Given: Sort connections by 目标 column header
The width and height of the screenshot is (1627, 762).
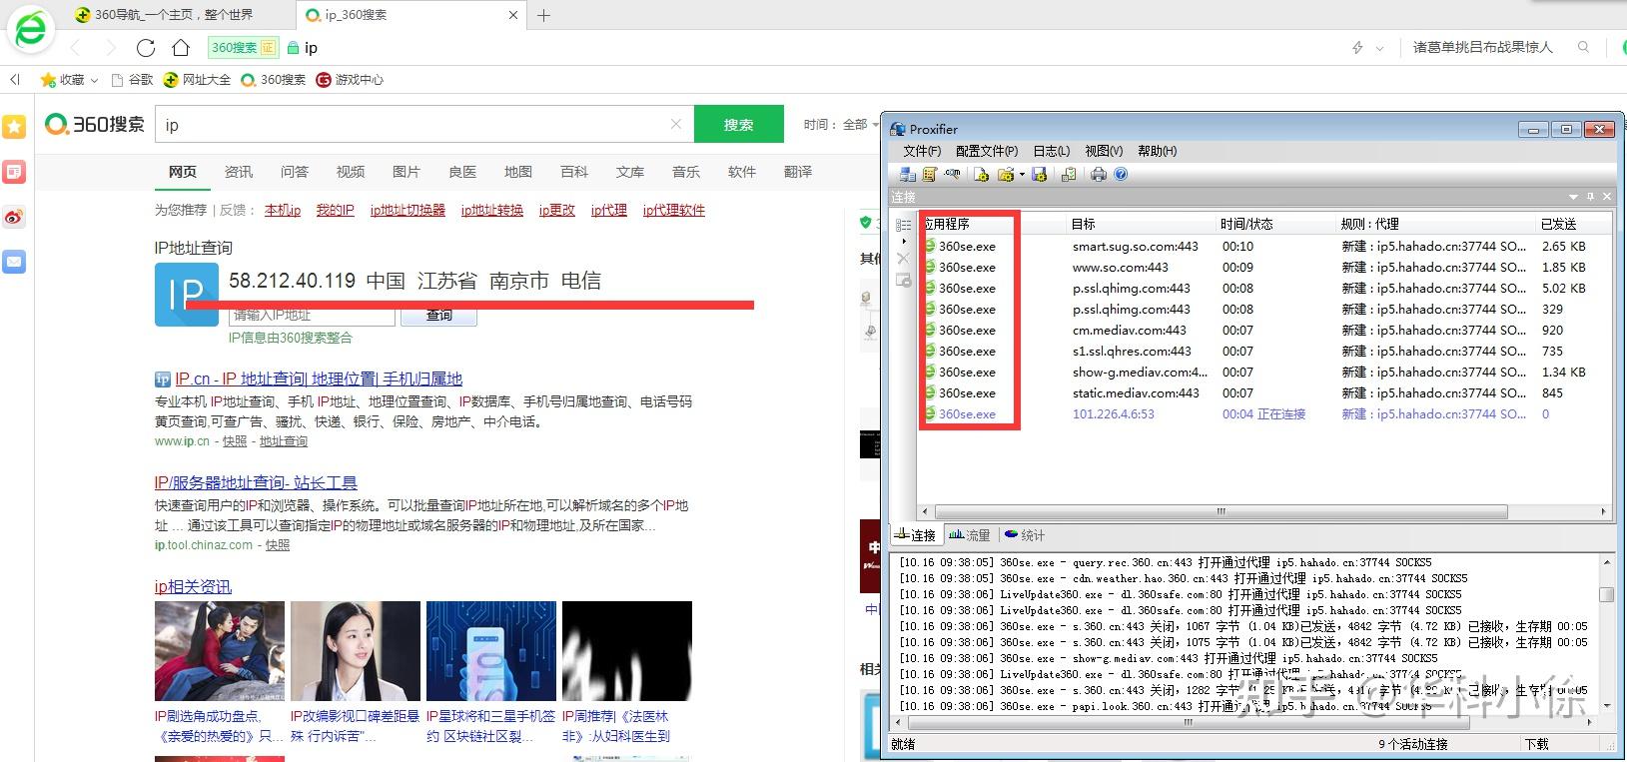Looking at the screenshot, I should [1142, 224].
